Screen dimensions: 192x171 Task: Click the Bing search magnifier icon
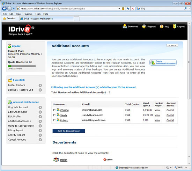(185, 8)
